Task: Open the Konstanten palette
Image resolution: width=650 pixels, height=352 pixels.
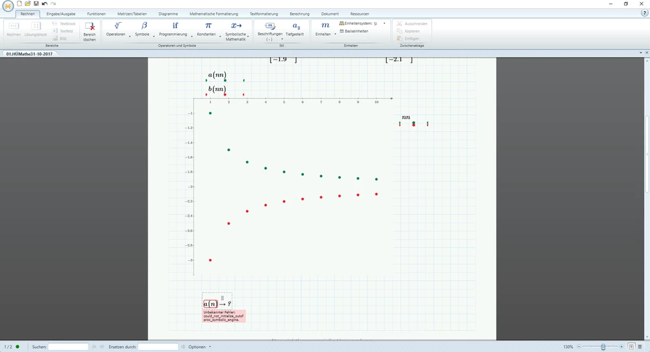Action: pos(206,29)
